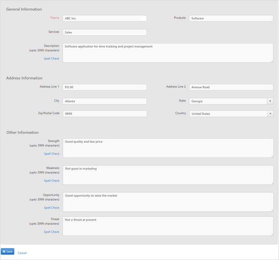
Task: Open the Country dropdown arrow
Action: coord(270,114)
